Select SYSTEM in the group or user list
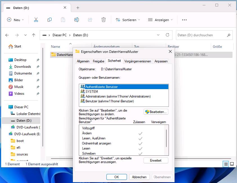Image resolution: width=237 pixels, height=183 pixels. pyautogui.click(x=91, y=91)
